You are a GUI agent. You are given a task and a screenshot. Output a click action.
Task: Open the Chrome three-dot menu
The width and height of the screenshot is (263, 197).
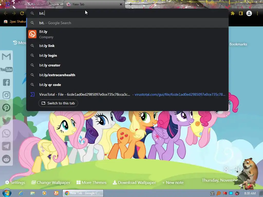click(257, 13)
